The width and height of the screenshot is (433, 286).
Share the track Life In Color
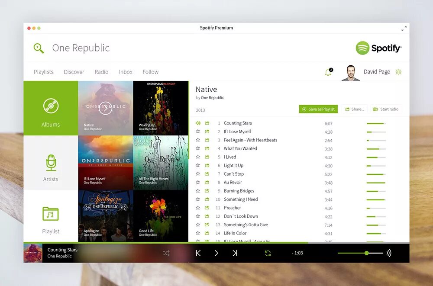pyautogui.click(x=207, y=233)
